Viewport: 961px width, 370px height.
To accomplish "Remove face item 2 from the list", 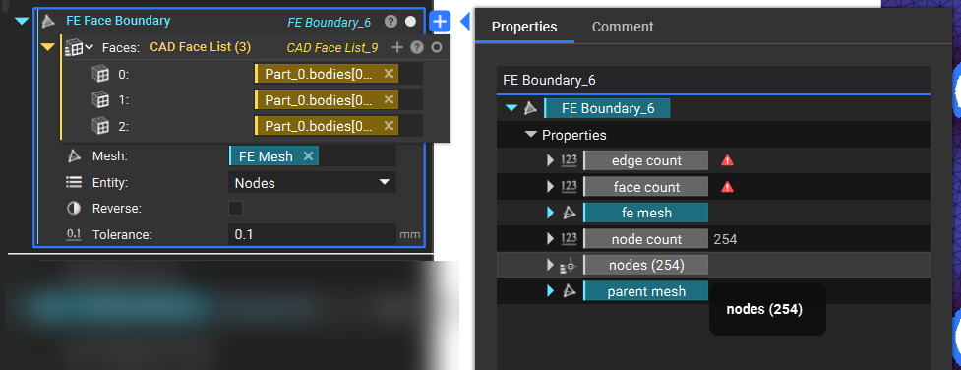I will [389, 126].
